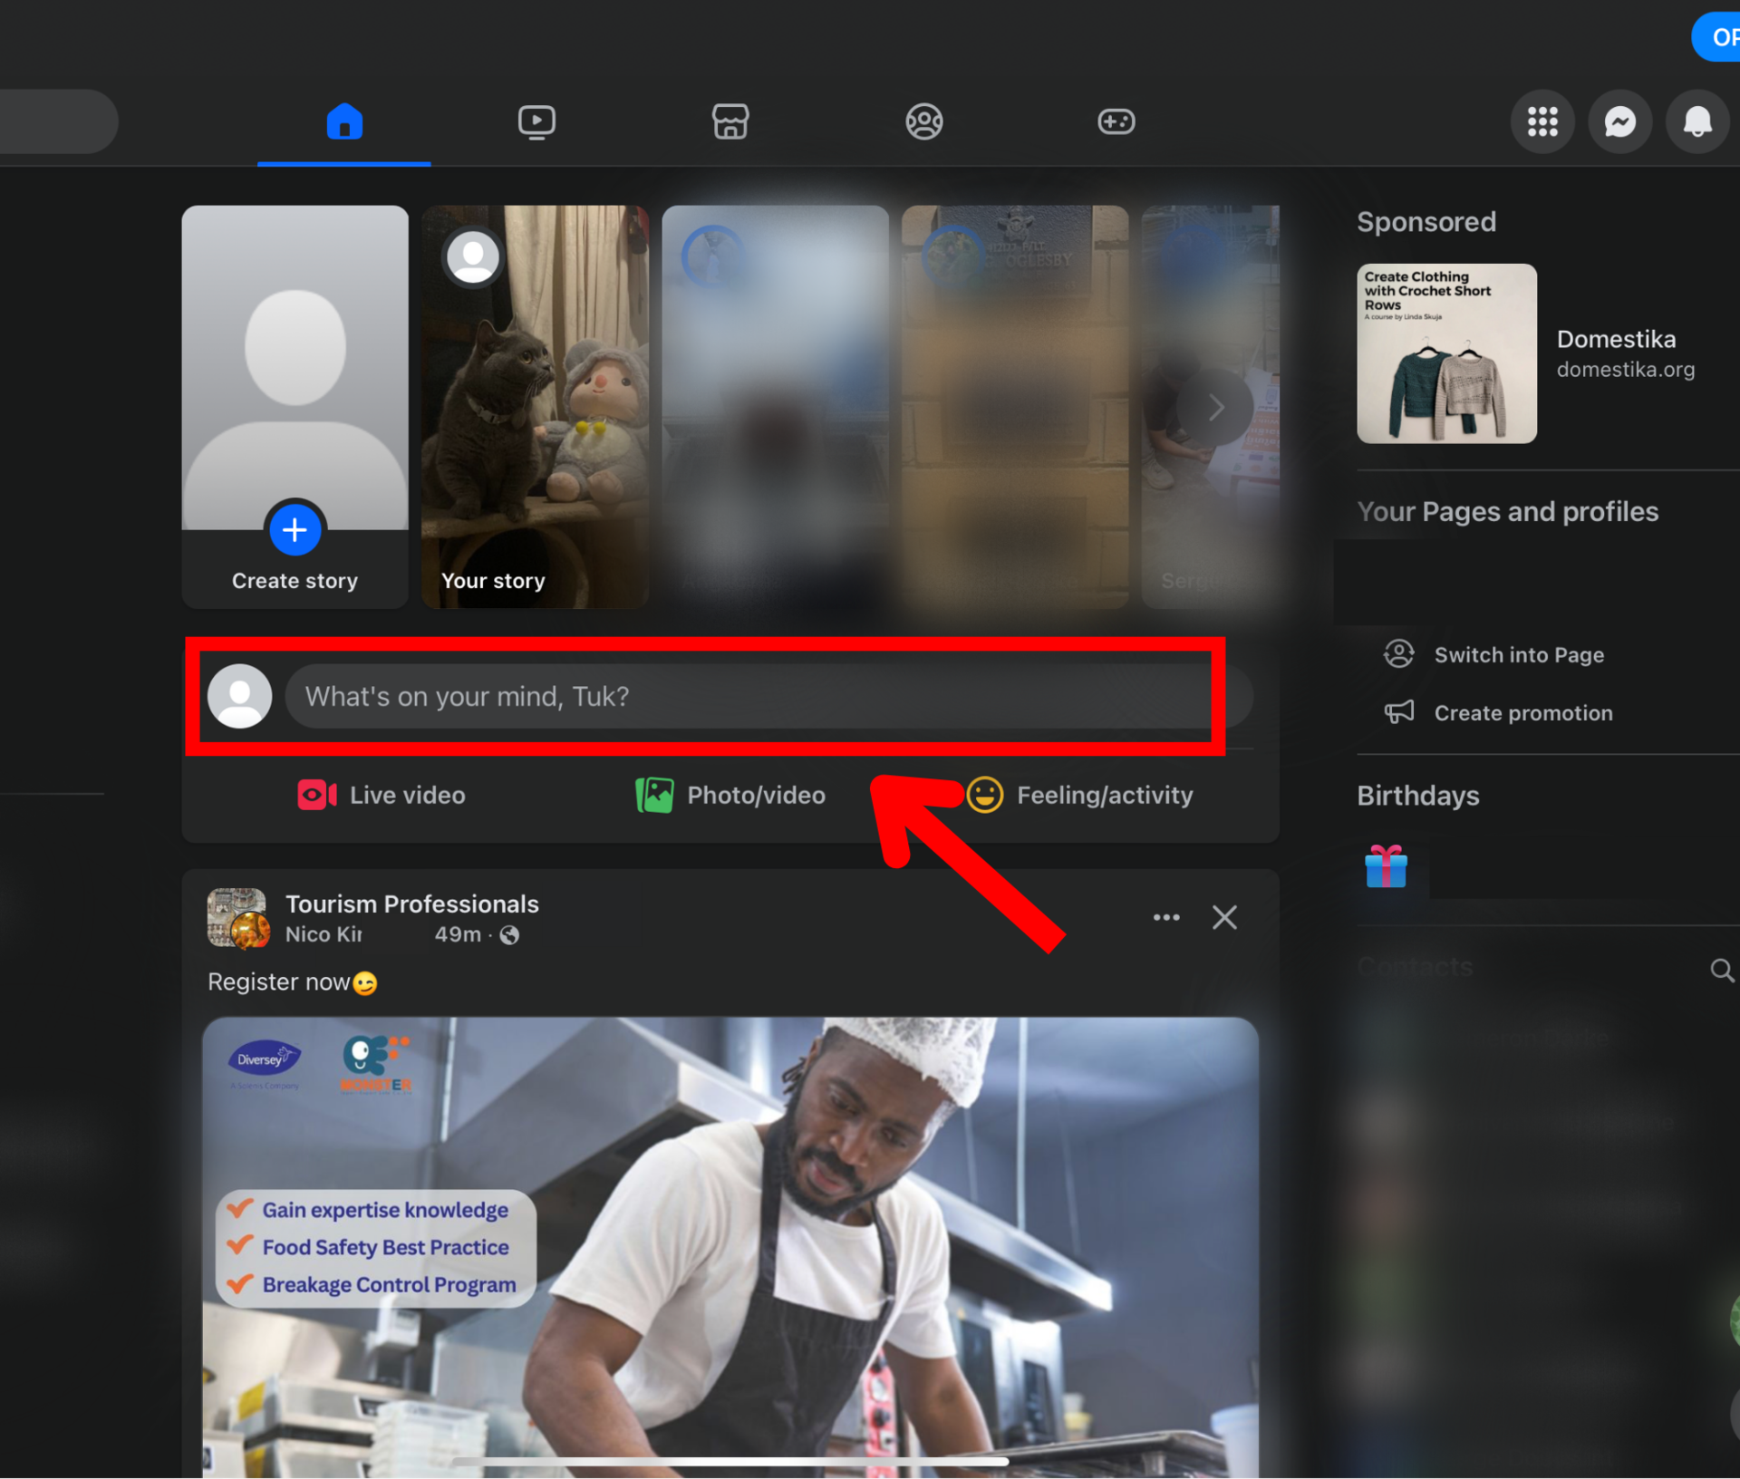Click the blue plus on Create story
The width and height of the screenshot is (1740, 1479).
[x=295, y=530]
